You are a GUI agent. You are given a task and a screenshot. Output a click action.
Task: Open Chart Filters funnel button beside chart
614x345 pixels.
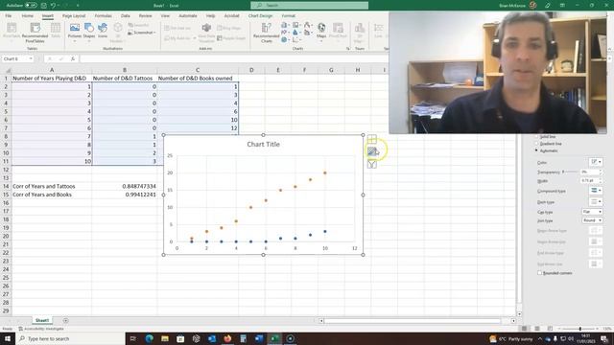point(372,164)
